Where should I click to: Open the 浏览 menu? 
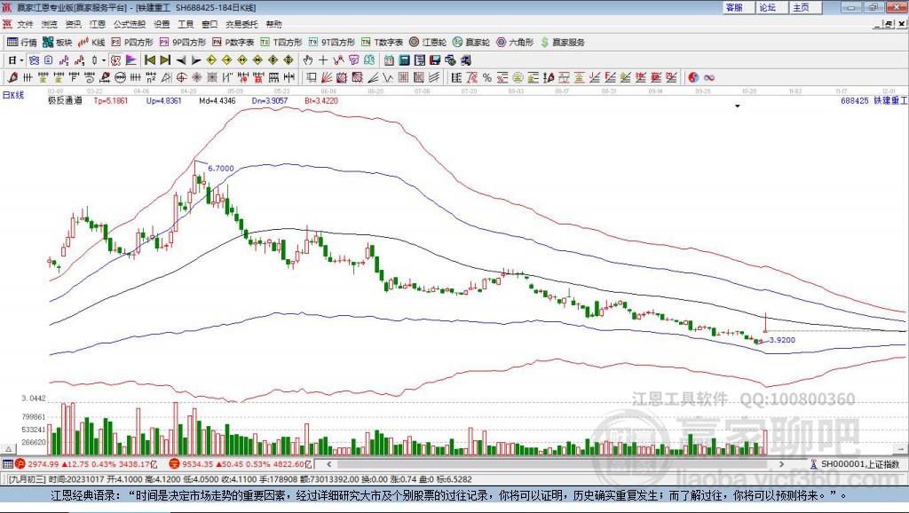[50, 24]
